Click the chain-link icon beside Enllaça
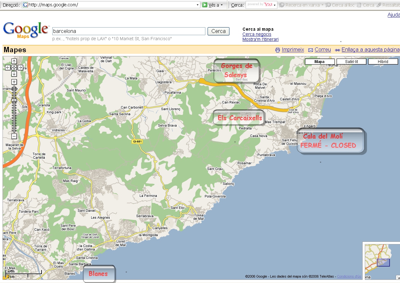This screenshot has width=400, height=283. [x=338, y=50]
